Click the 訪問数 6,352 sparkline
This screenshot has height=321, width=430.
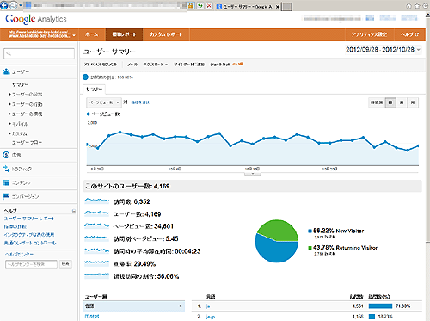coord(96,201)
